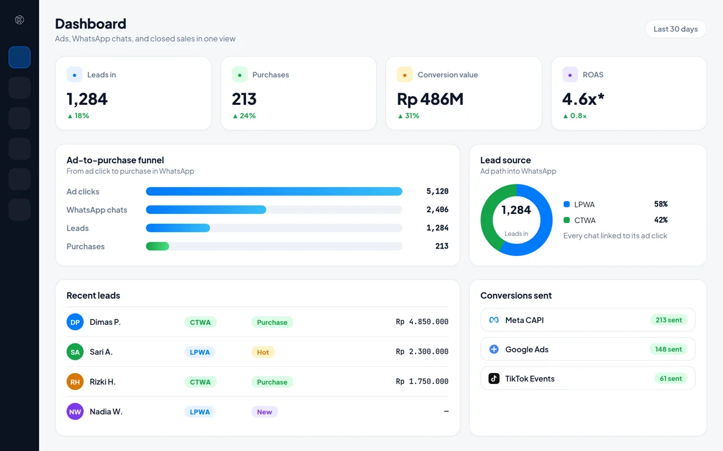
Task: Select the Rp 486M conversion value
Action: tap(431, 99)
